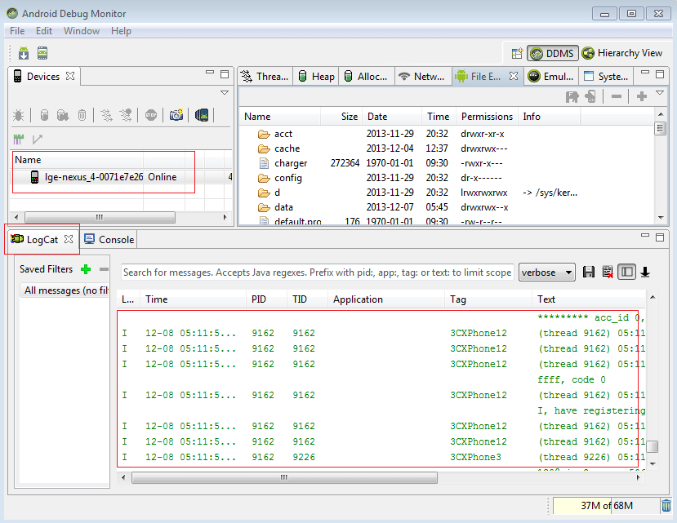
Task: Select All messages saved filter
Action: pos(65,290)
